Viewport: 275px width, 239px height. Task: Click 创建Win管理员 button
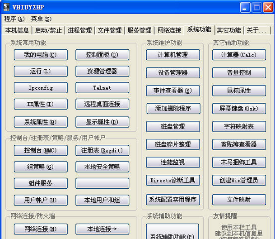[x=239, y=180]
